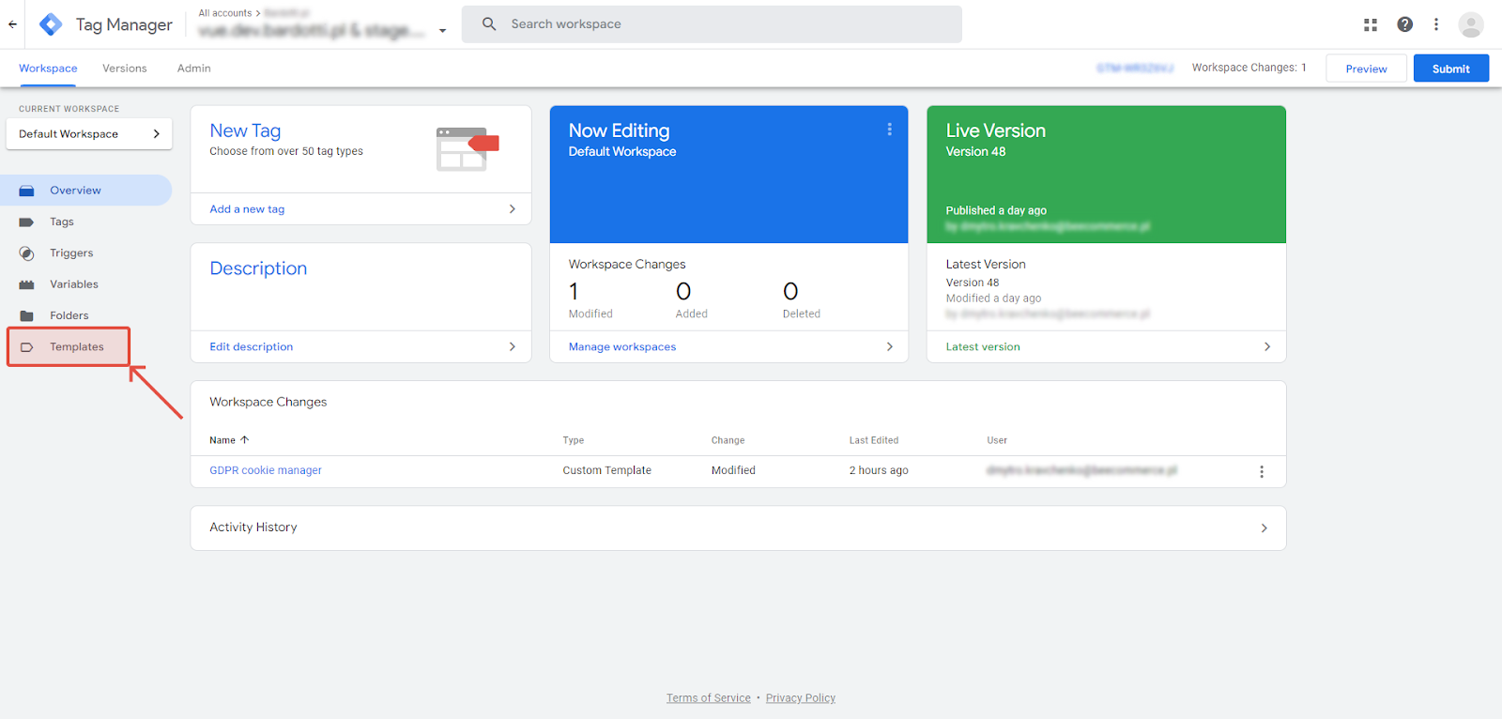Click chevron beside Latest version
This screenshot has width=1502, height=719.
pos(1266,347)
